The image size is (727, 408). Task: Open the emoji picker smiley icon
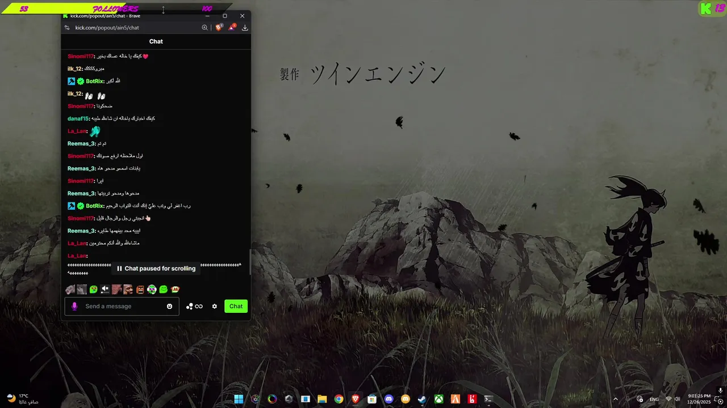point(169,306)
